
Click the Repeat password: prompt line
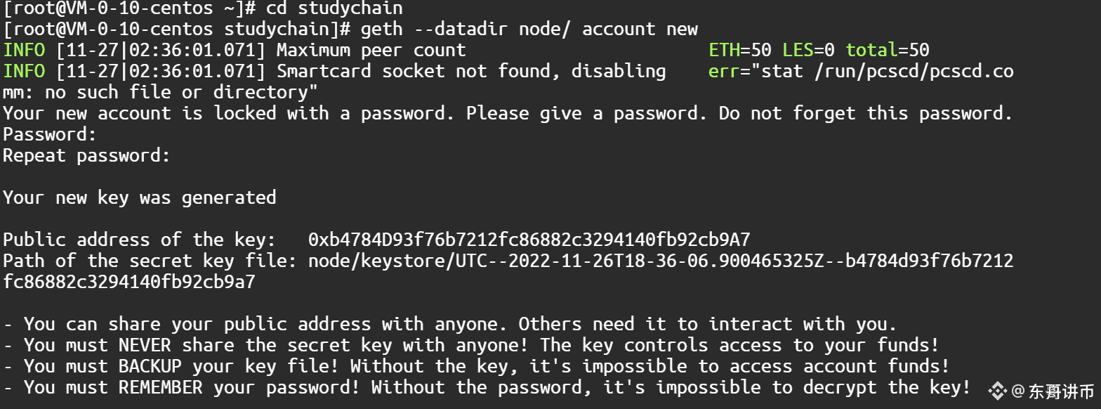point(86,155)
